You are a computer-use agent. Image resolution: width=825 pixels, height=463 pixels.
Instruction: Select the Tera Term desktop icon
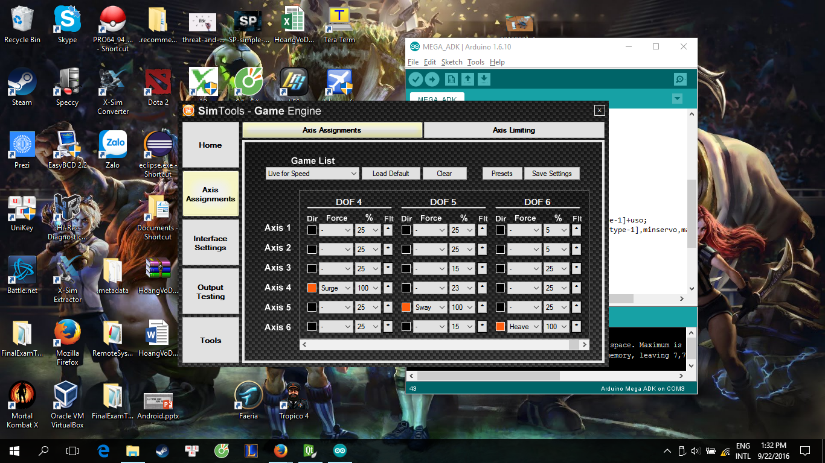pos(339,25)
